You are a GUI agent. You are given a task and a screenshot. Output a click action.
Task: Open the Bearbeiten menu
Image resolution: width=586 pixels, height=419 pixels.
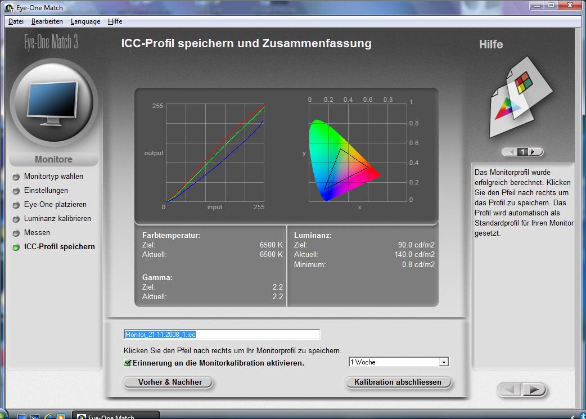coord(47,21)
